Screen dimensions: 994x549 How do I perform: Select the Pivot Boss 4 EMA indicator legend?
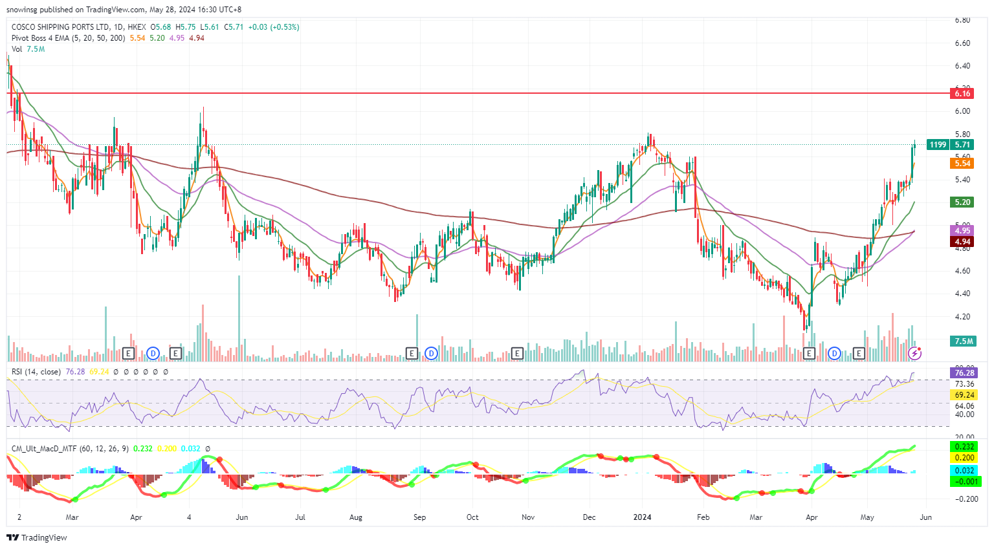click(69, 38)
